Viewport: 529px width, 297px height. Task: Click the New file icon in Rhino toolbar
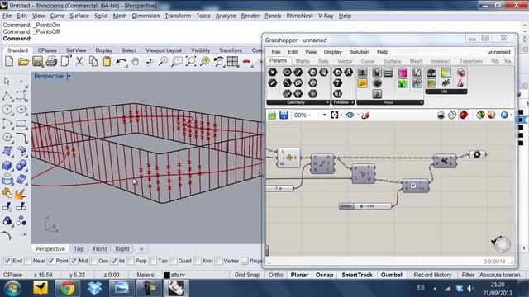[x=9, y=61]
